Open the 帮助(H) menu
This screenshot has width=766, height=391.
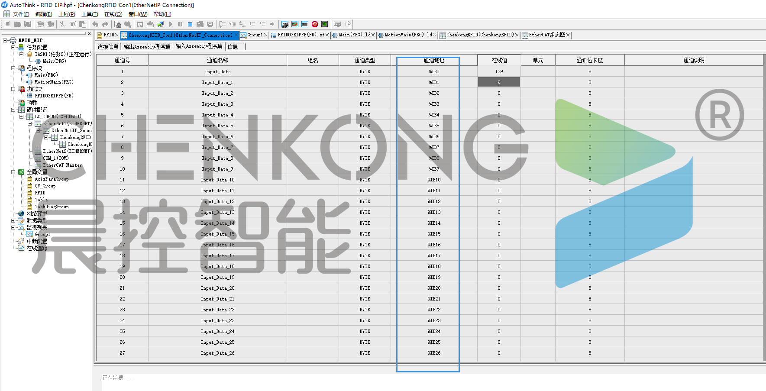click(162, 14)
